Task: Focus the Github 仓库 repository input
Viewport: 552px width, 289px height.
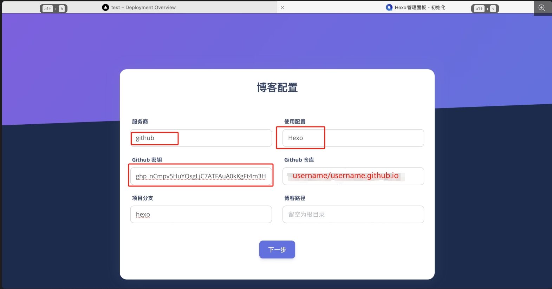Action: coord(353,176)
